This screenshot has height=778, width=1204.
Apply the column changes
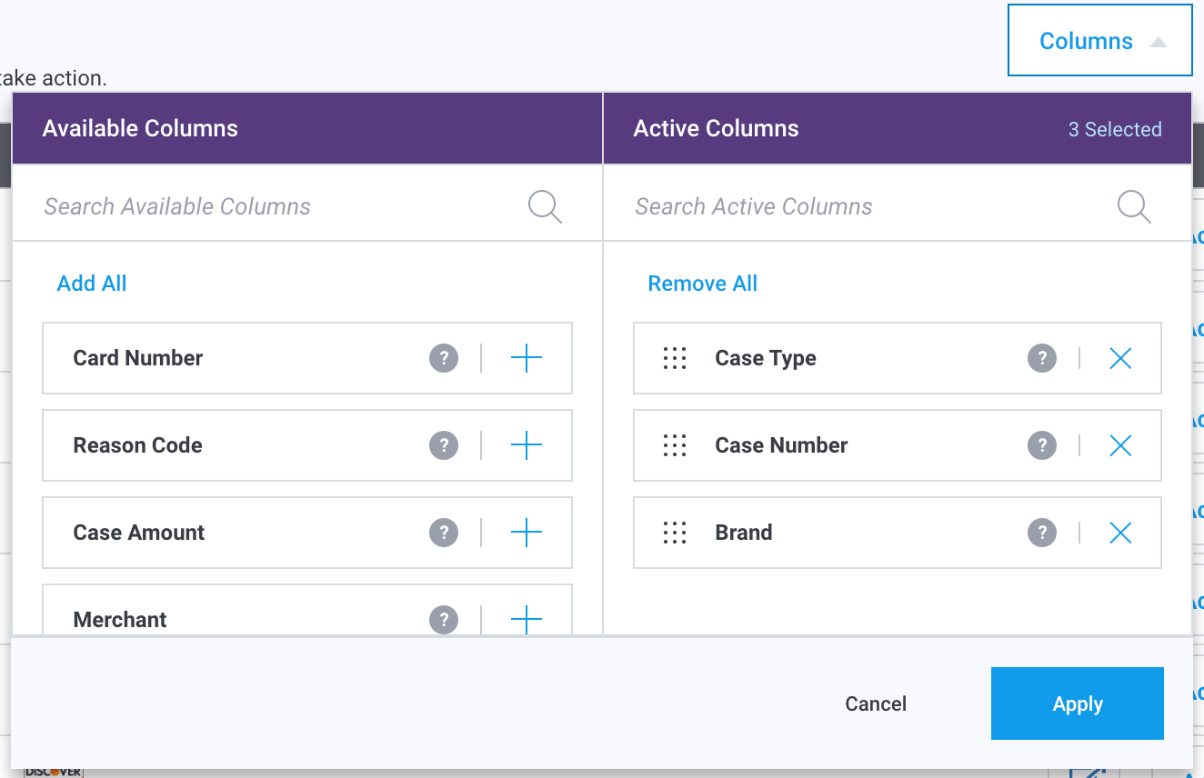pyautogui.click(x=1077, y=703)
